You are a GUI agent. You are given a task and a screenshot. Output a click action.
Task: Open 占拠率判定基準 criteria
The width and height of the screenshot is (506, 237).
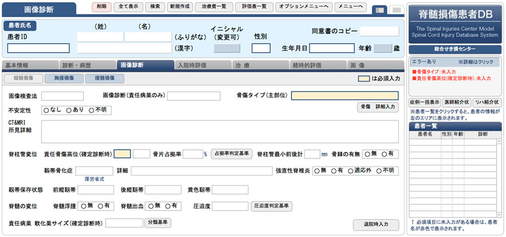(x=232, y=154)
